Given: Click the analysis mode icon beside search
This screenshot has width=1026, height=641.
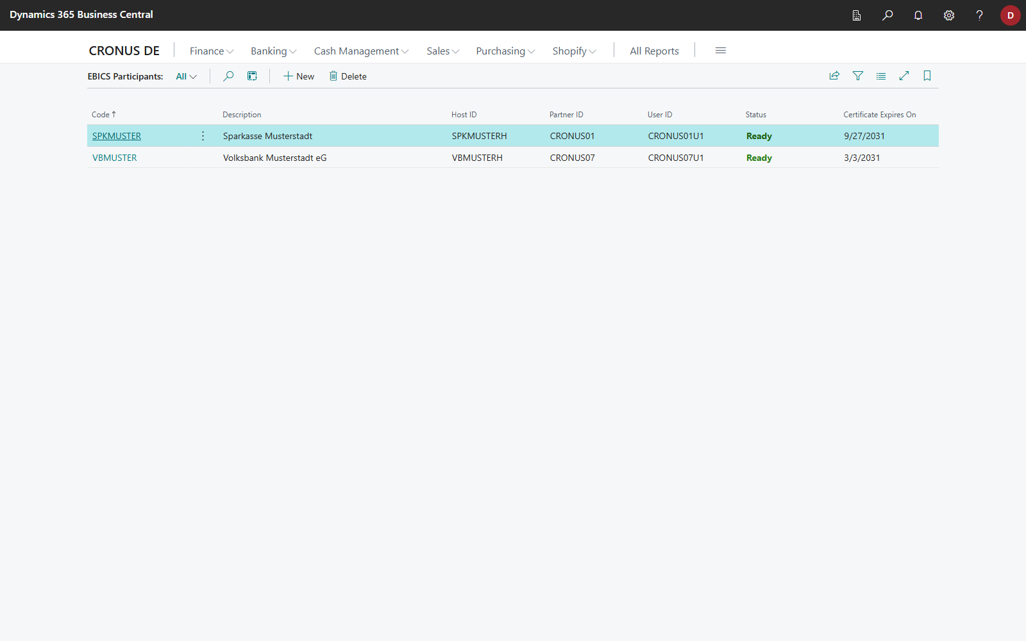Looking at the screenshot, I should coord(252,76).
